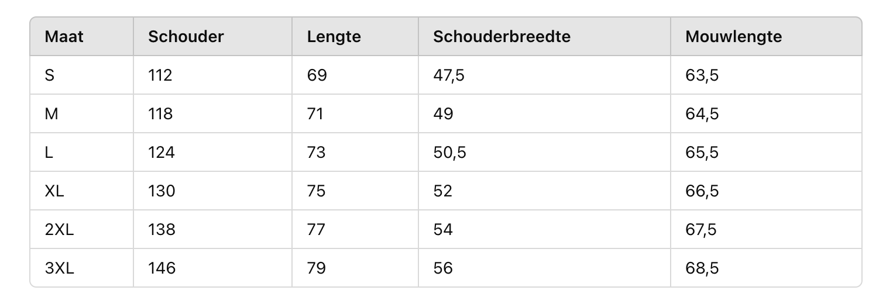Click Mouwlengte value 66,5
This screenshot has height=304, width=893.
tap(702, 191)
